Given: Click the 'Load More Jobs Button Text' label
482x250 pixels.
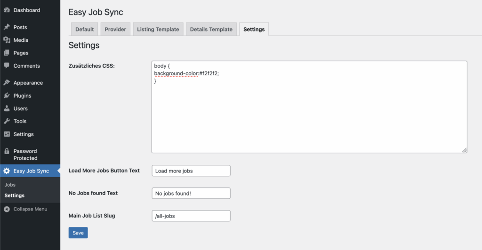Looking at the screenshot, I should pos(104,171).
